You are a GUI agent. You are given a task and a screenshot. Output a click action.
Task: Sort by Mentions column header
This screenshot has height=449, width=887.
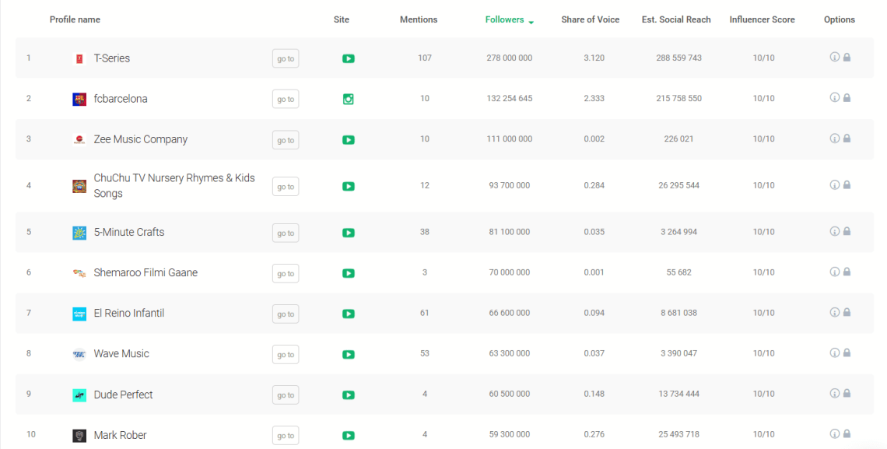(419, 19)
